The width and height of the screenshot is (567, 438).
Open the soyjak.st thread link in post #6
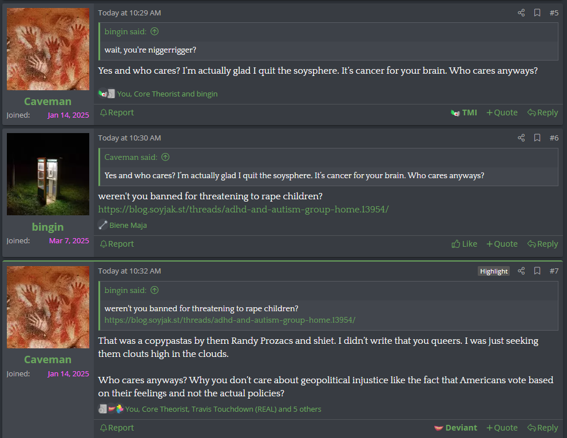point(243,209)
